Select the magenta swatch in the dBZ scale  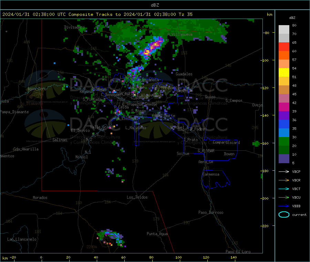coord(284,107)
